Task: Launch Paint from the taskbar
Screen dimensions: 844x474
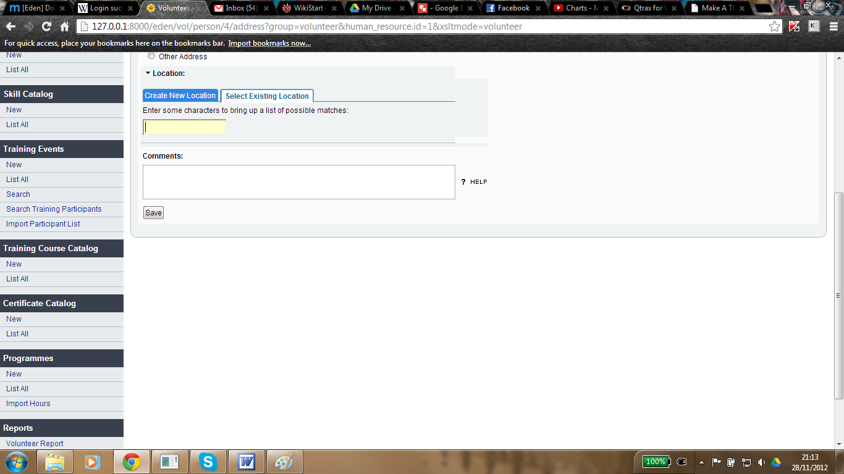Action: click(284, 462)
